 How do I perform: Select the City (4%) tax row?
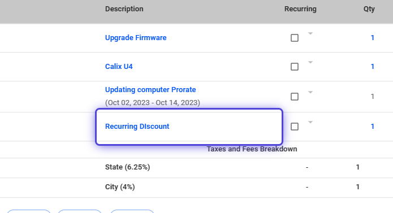click(197, 187)
